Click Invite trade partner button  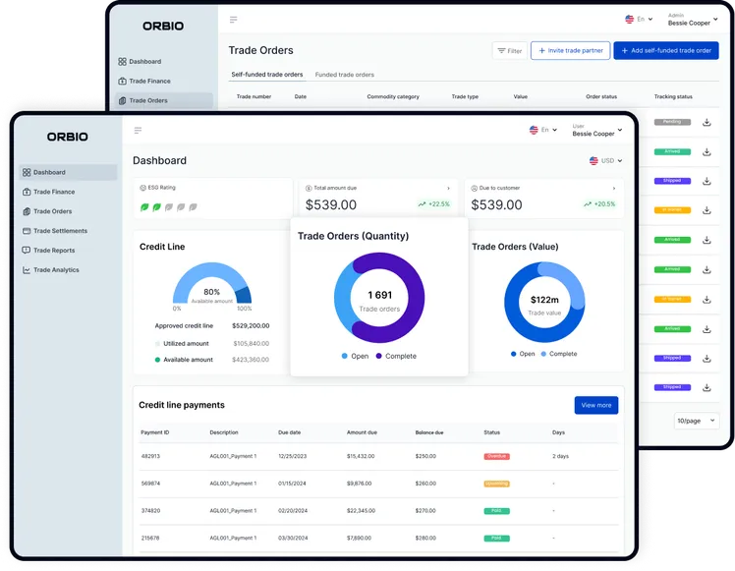coord(571,51)
